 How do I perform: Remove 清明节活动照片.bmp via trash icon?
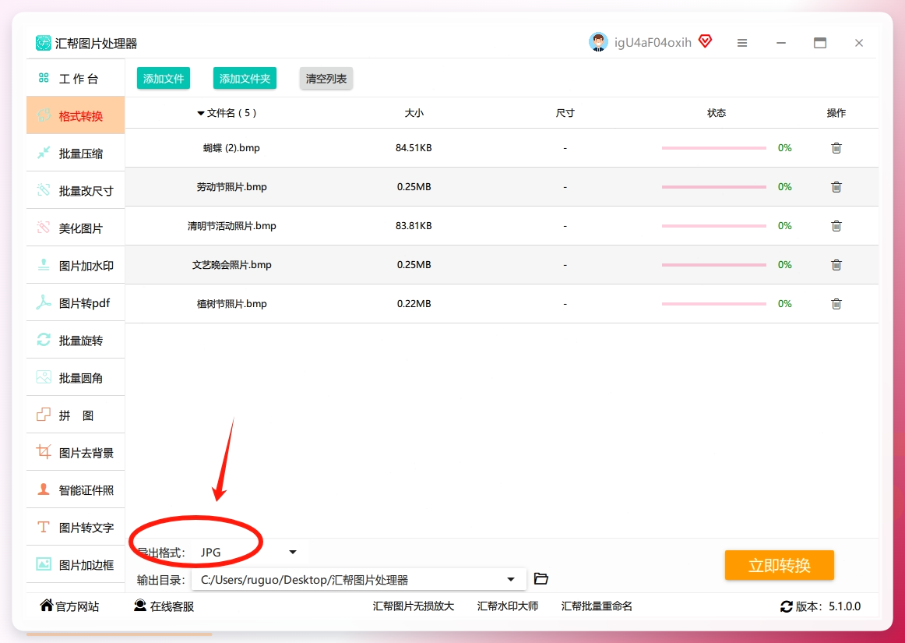(x=836, y=226)
